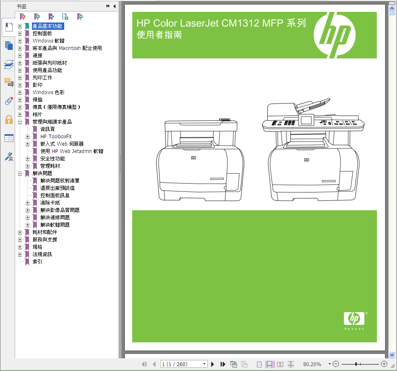Click the delete bookmark icon

[x=23, y=17]
